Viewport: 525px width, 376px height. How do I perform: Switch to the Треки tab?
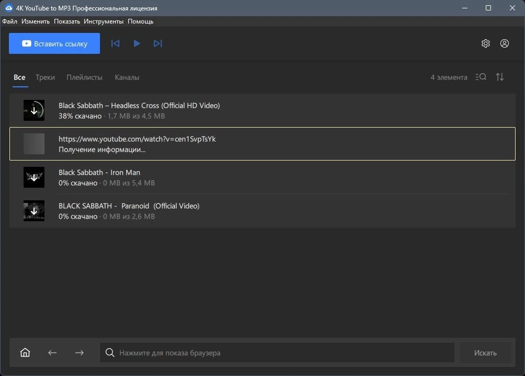tap(45, 77)
